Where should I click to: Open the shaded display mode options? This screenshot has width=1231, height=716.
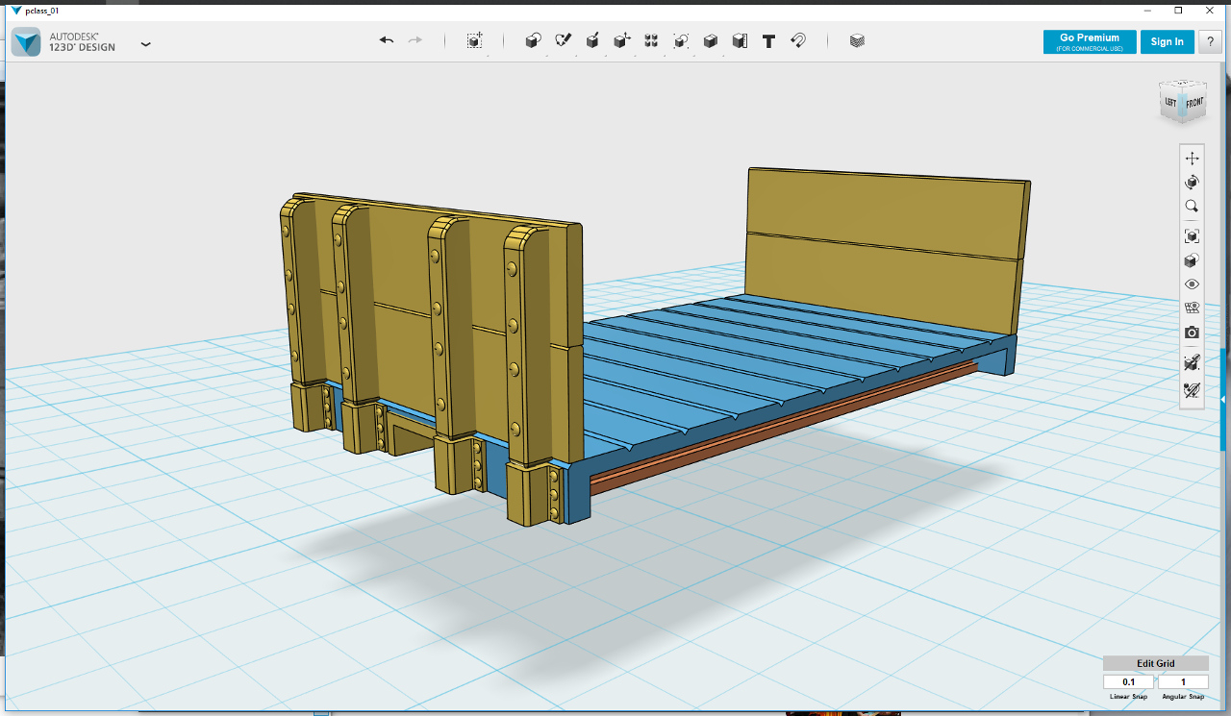pos(1192,260)
